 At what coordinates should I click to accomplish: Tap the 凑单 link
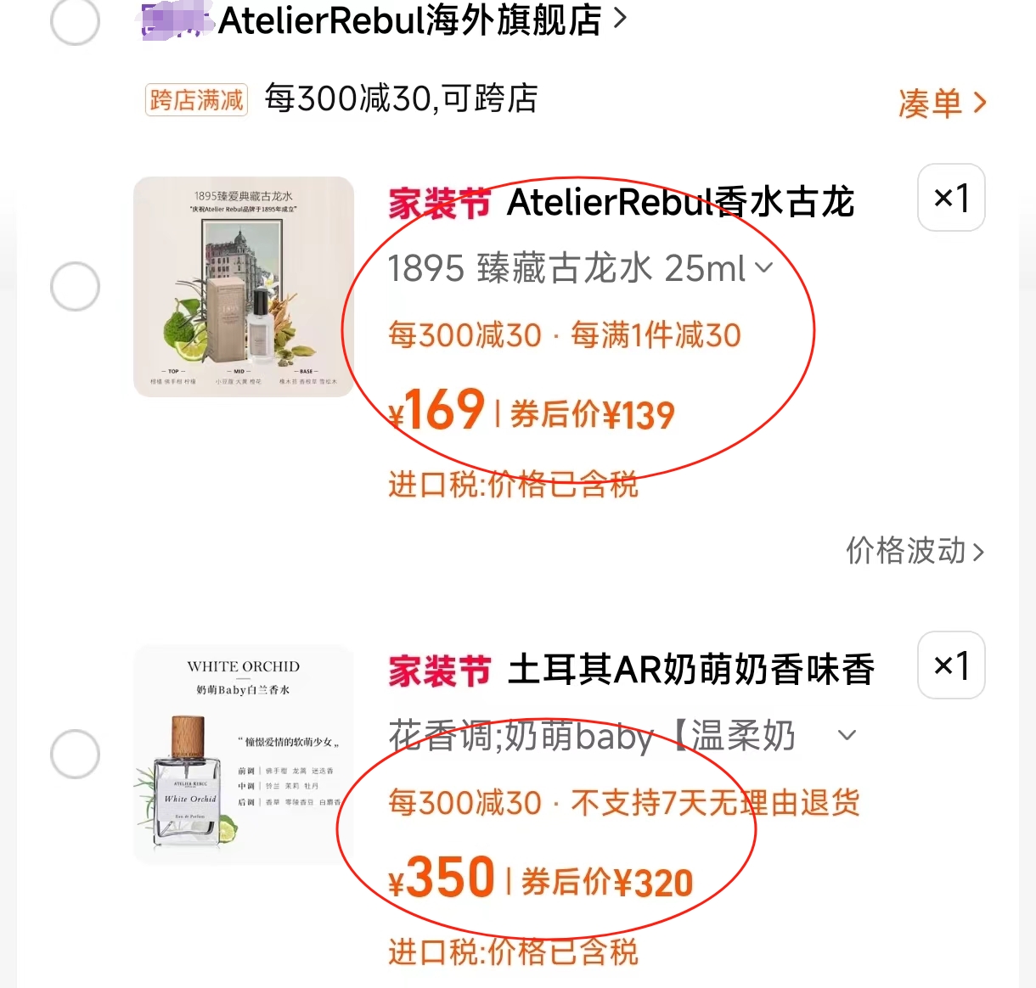point(943,103)
